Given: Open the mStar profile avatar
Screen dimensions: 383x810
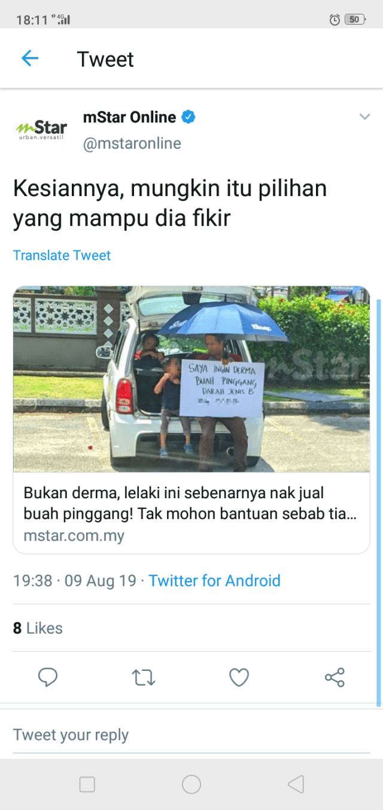Looking at the screenshot, I should pyautogui.click(x=41, y=130).
